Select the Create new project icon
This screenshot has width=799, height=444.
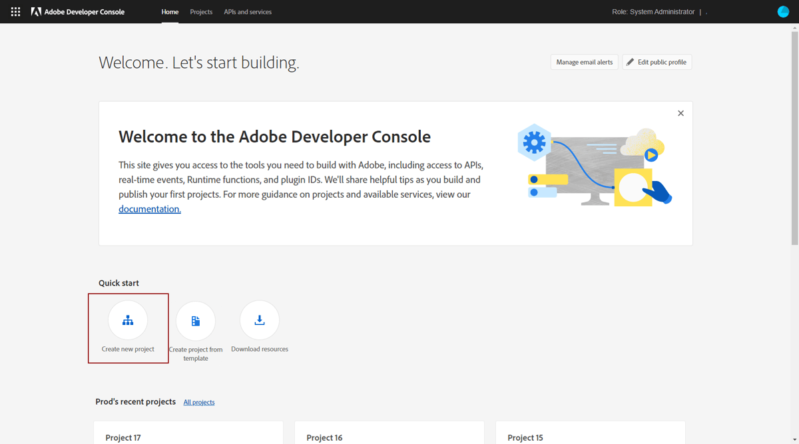click(x=128, y=320)
